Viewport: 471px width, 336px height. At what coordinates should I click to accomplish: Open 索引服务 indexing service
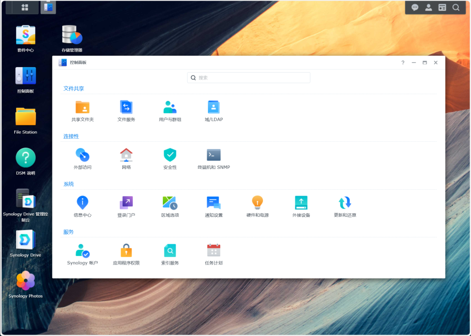coord(170,254)
